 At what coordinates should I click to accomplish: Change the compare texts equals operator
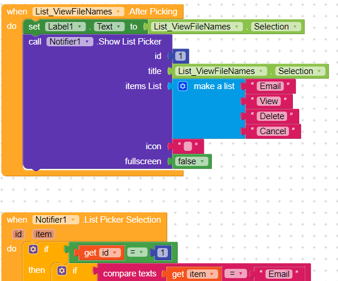click(236, 273)
